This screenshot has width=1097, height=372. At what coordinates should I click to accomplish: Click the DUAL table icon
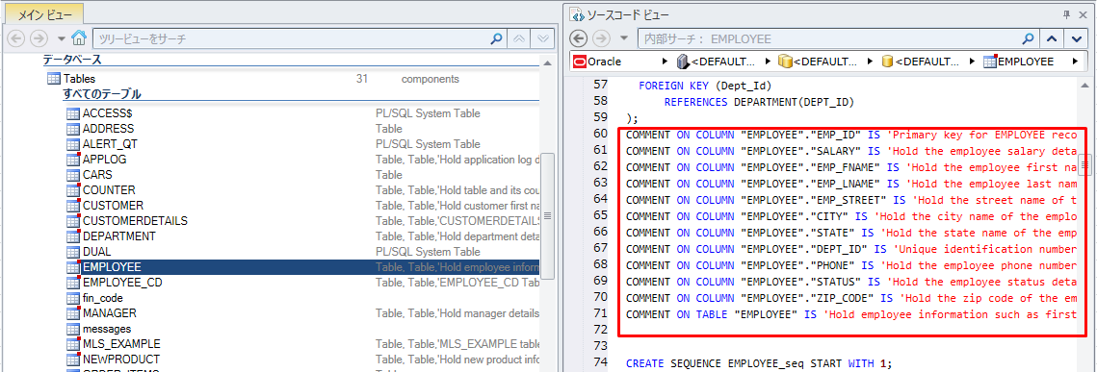[x=73, y=251]
